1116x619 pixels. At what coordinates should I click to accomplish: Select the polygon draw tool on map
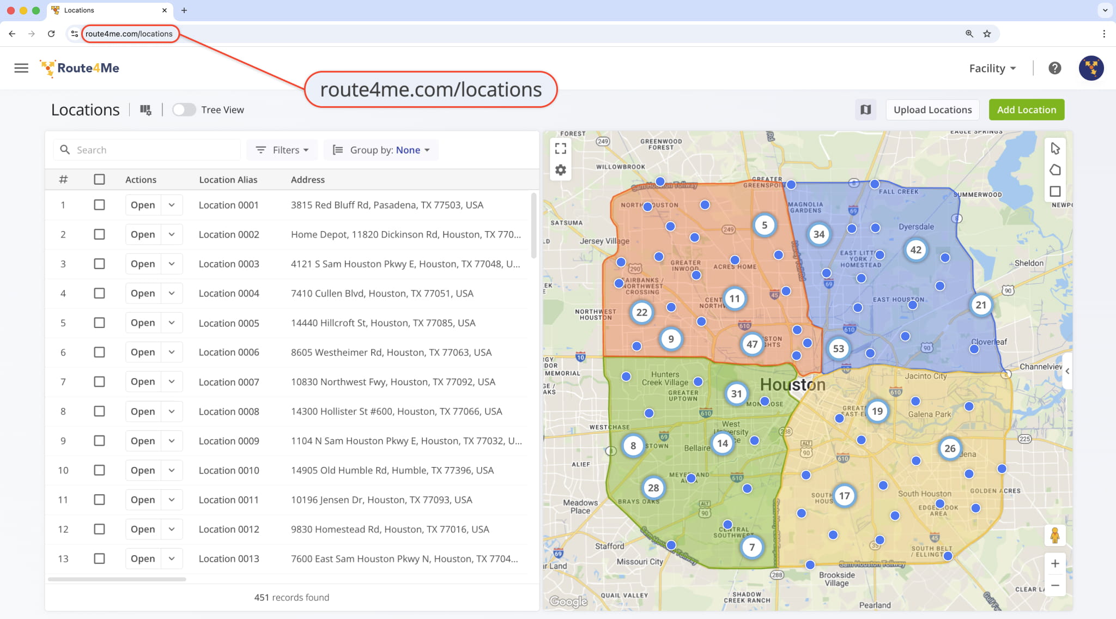click(x=1055, y=170)
